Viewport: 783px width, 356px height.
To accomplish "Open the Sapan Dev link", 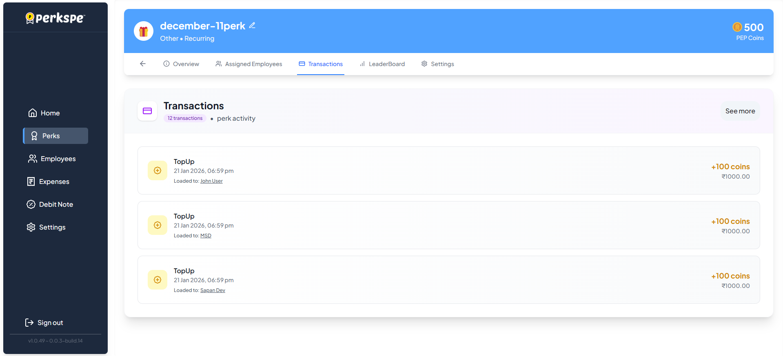I will pos(213,290).
